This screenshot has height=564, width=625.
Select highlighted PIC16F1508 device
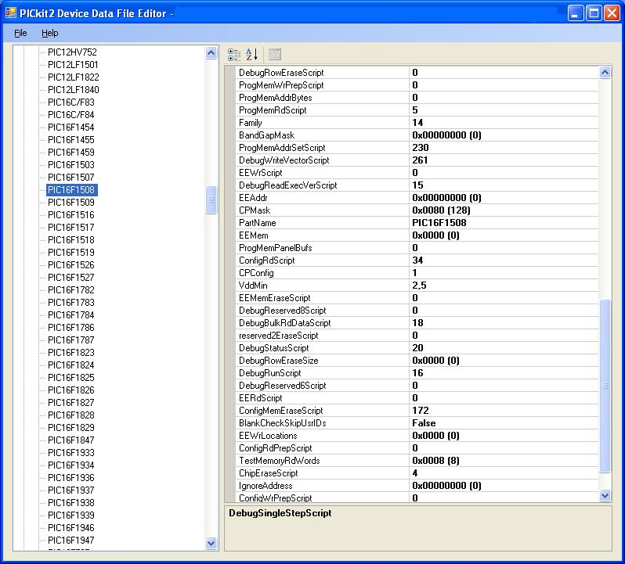point(72,190)
